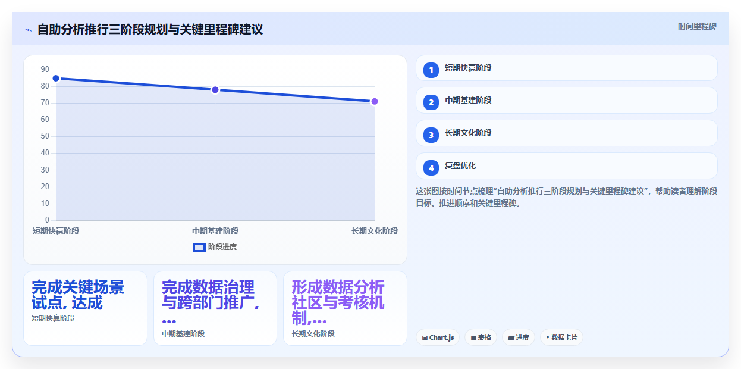This screenshot has height=369, width=741.
Task: Open the 复盘优化 milestone row text
Action: point(460,165)
